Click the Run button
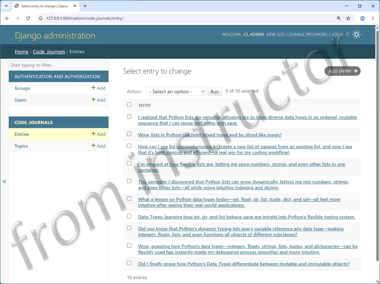Viewport: 380px width, 284px height. (x=214, y=92)
